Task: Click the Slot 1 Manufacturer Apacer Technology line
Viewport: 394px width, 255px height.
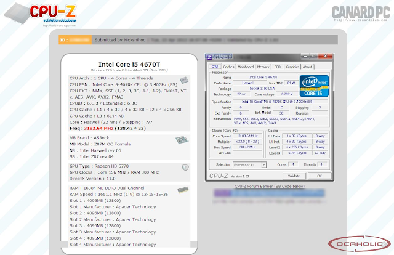Action: 113,207
